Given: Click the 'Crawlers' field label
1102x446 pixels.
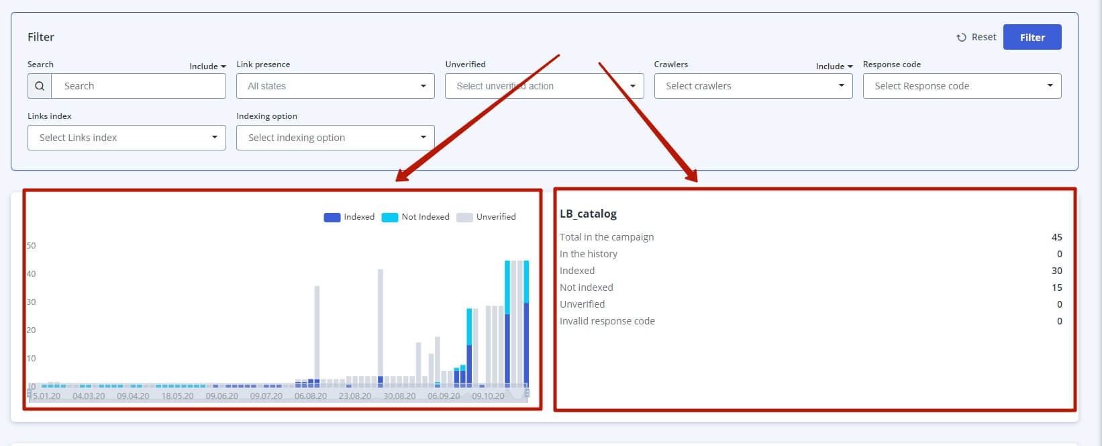Looking at the screenshot, I should pos(671,64).
